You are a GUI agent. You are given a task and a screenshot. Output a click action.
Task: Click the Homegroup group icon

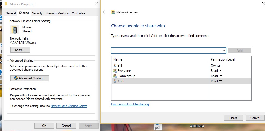coord(115,76)
